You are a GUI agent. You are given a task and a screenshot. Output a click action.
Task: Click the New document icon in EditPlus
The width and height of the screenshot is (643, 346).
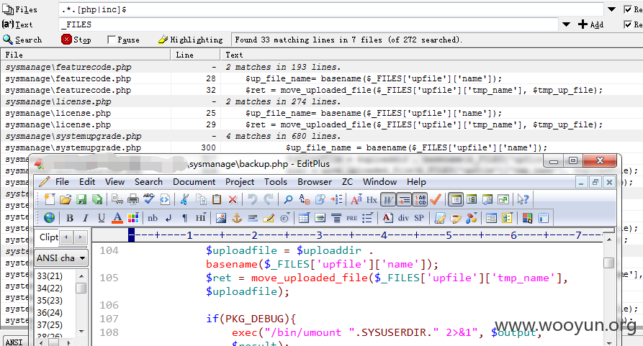tap(50, 199)
